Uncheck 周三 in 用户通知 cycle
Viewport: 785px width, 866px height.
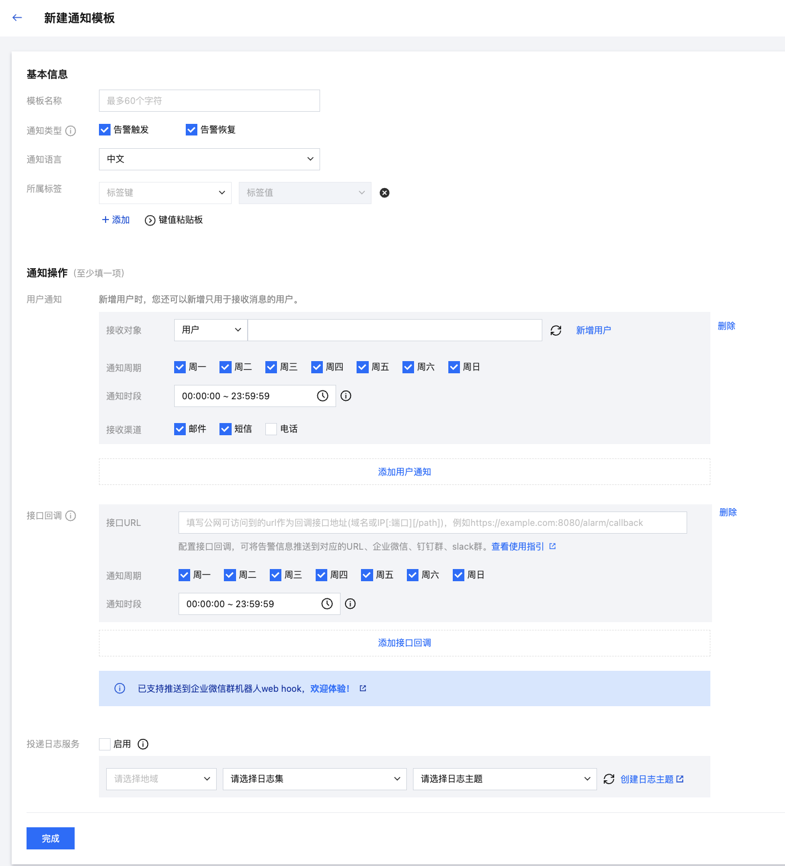pyautogui.click(x=271, y=367)
